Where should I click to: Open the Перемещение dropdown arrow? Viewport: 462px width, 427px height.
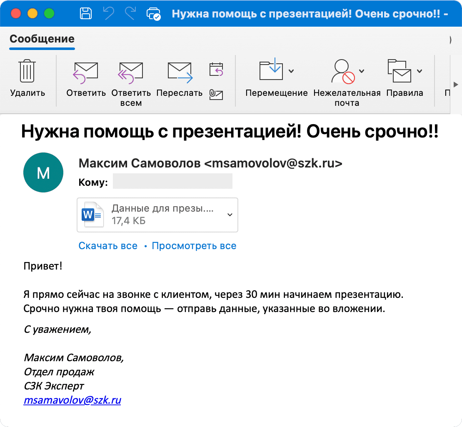291,71
